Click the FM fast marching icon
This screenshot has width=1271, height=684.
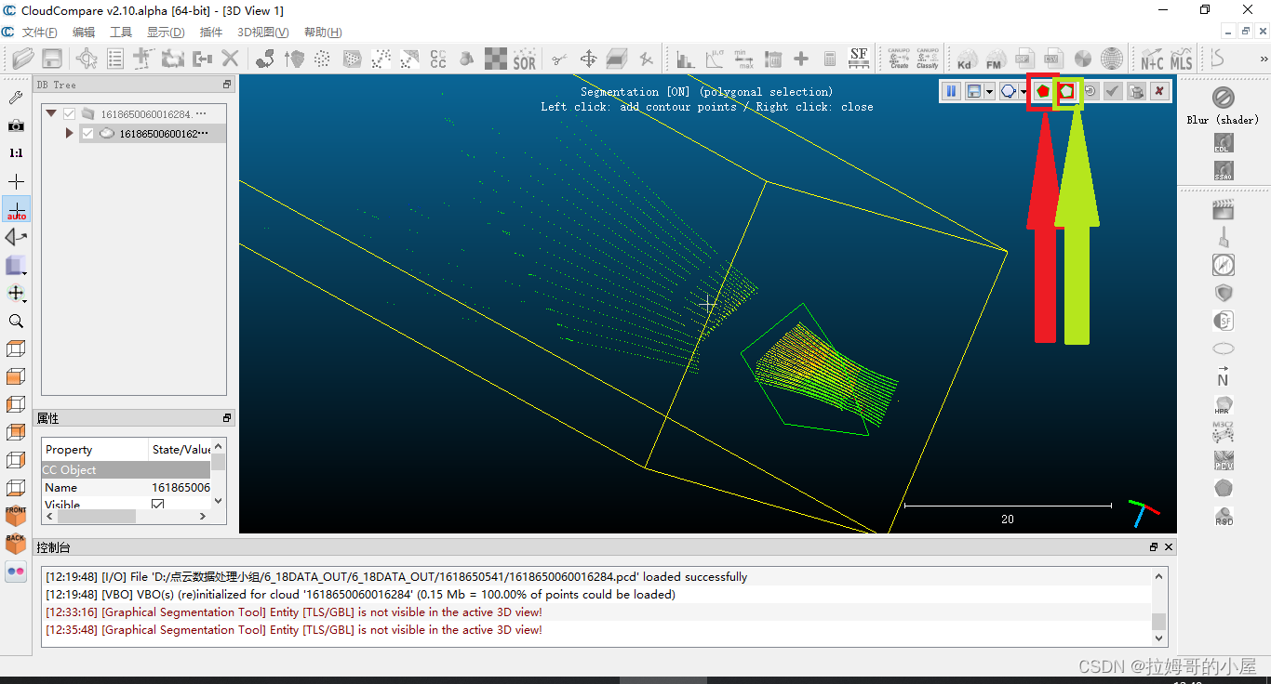(995, 59)
